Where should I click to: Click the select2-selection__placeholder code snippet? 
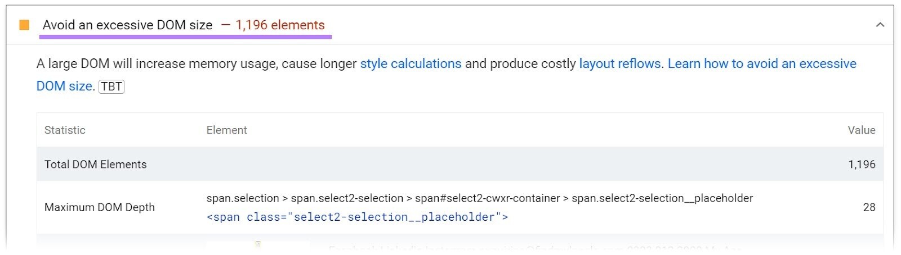point(357,217)
